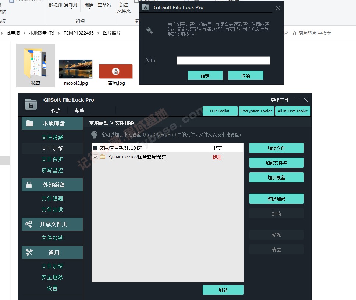This screenshot has height=300, width=356.
Task: Open 更多工具 menu
Action: 280,100
